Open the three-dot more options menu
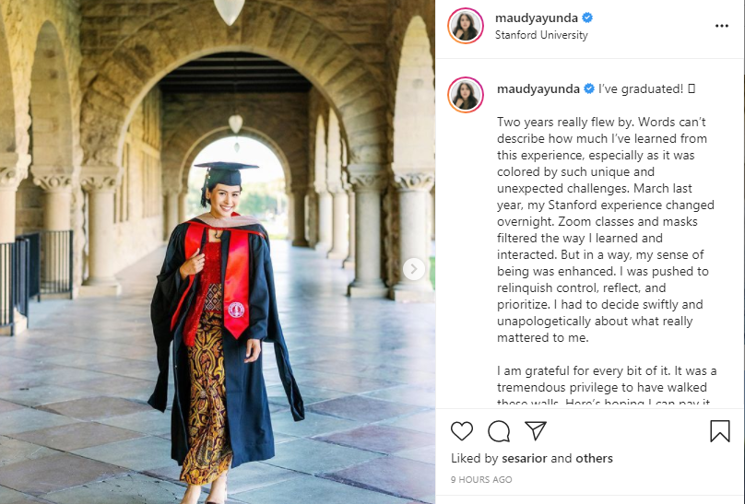The width and height of the screenshot is (745, 504). click(x=722, y=26)
